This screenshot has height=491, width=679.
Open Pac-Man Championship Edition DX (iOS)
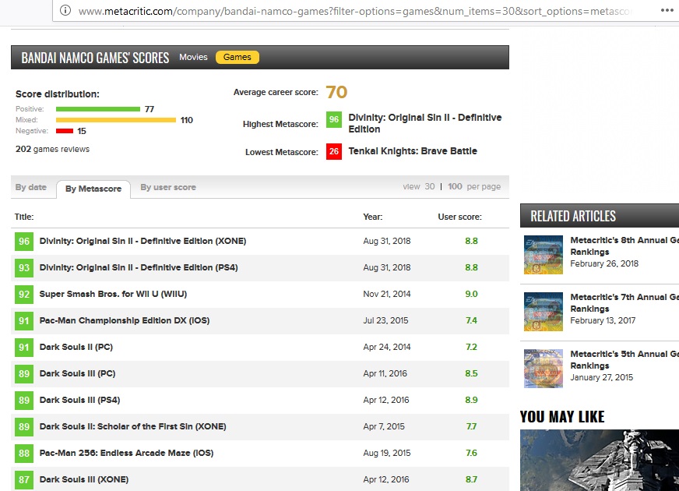point(125,320)
